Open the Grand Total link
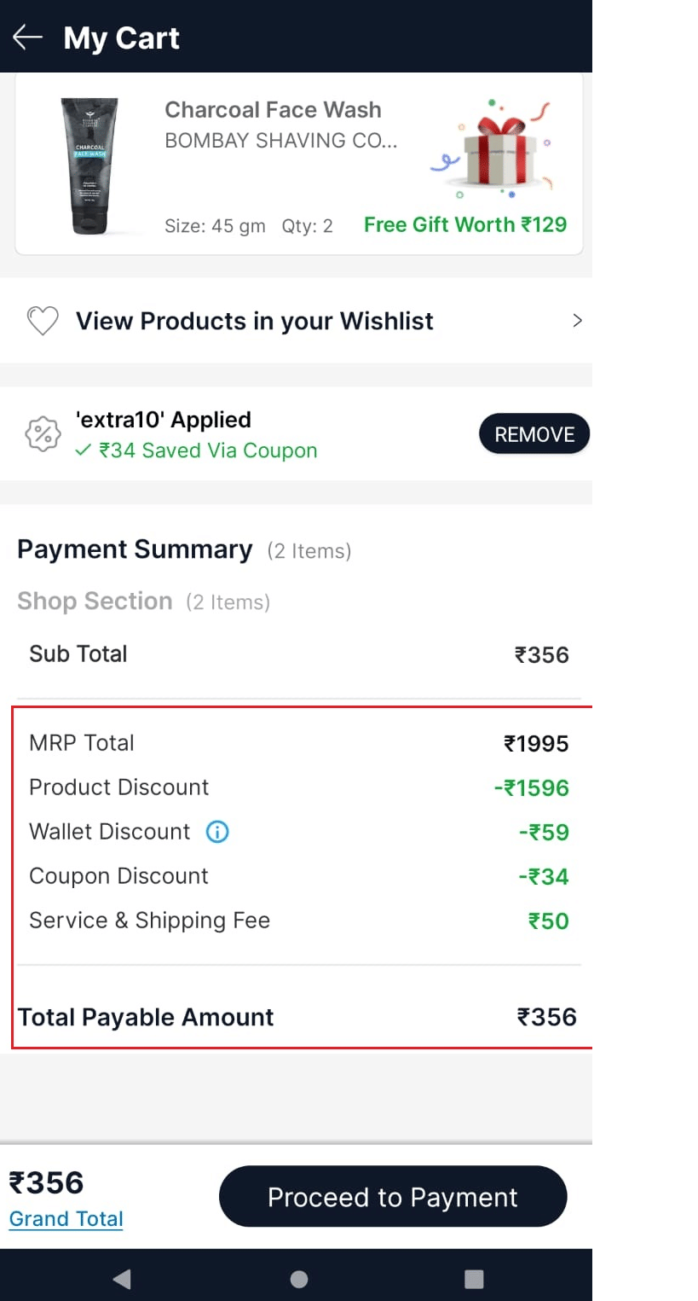This screenshot has height=1301, width=698. (x=66, y=1219)
